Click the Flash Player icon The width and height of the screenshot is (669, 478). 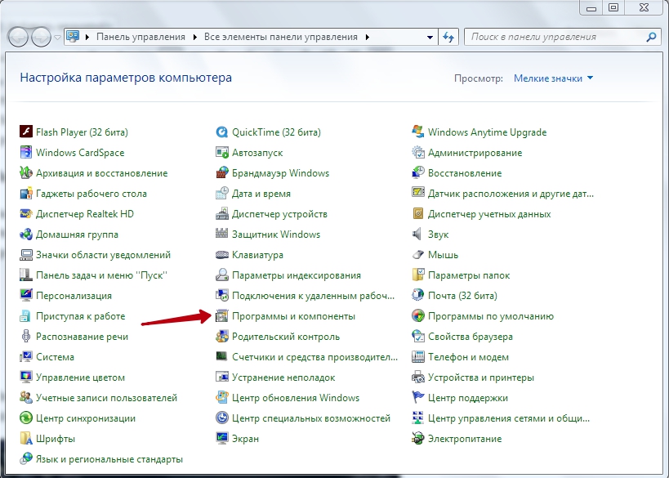tap(26, 132)
